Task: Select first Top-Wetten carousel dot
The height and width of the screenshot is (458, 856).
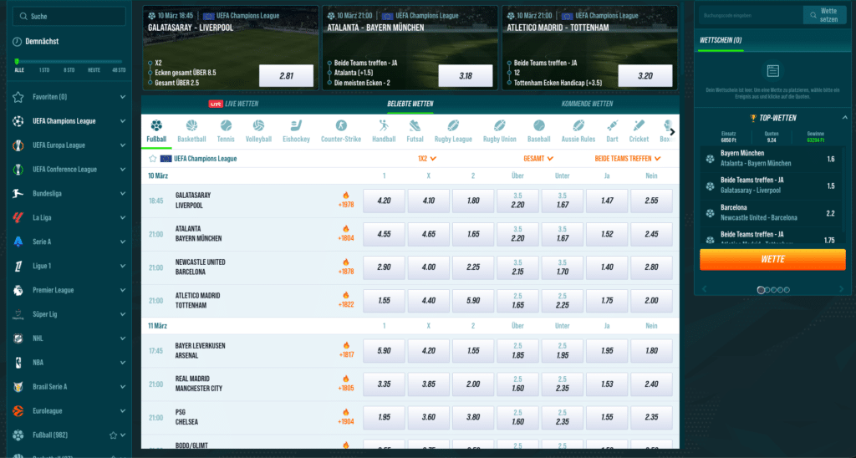Action: point(761,290)
